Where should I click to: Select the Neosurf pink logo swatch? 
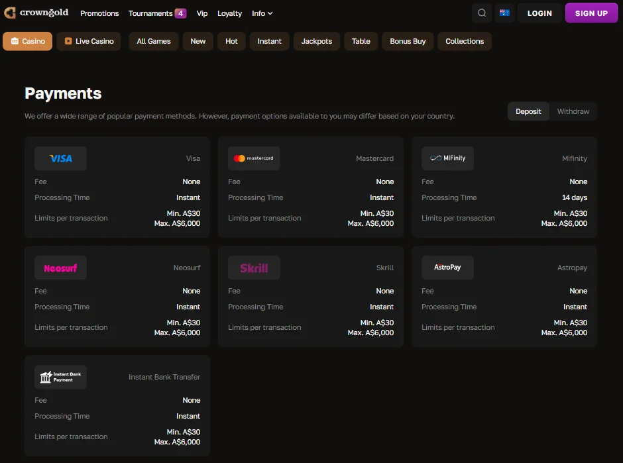coord(60,267)
